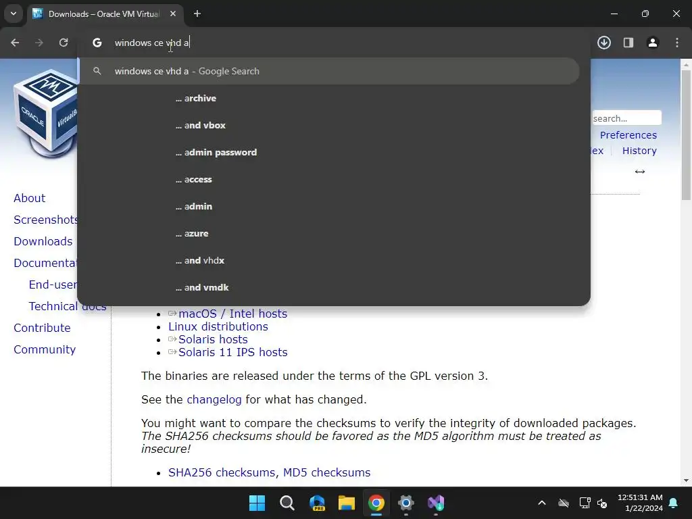This screenshot has width=692, height=519.
Task: Open the Chrome three-dot menu
Action: [x=677, y=43]
